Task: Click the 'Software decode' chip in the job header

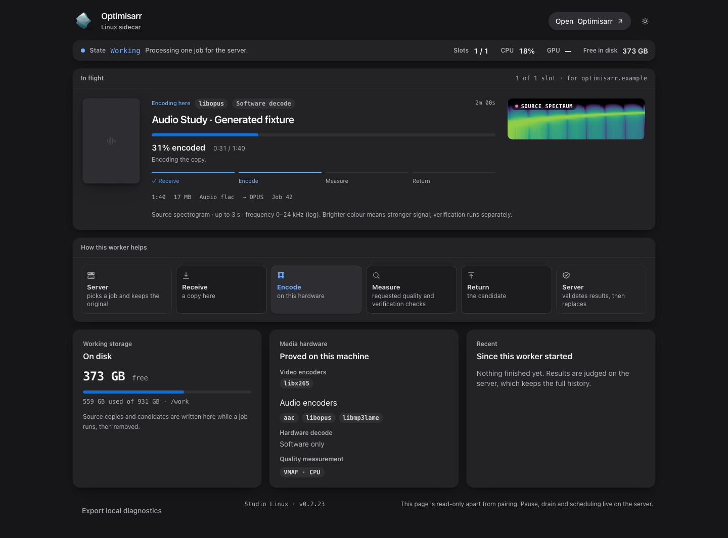Action: click(x=263, y=104)
